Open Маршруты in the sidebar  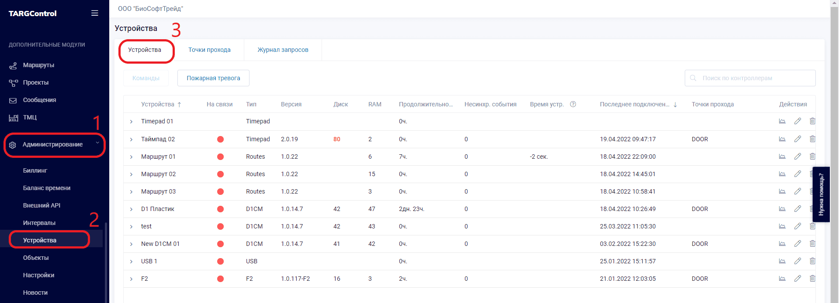pyautogui.click(x=38, y=65)
